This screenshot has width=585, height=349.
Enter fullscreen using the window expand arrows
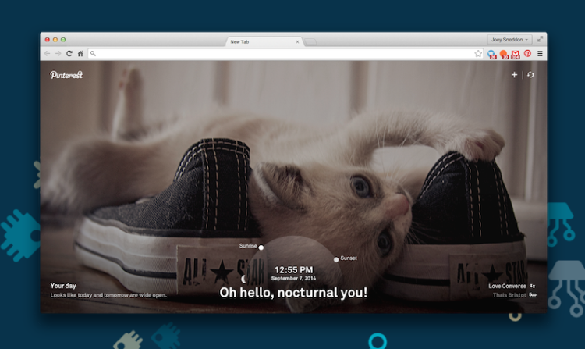pos(540,39)
